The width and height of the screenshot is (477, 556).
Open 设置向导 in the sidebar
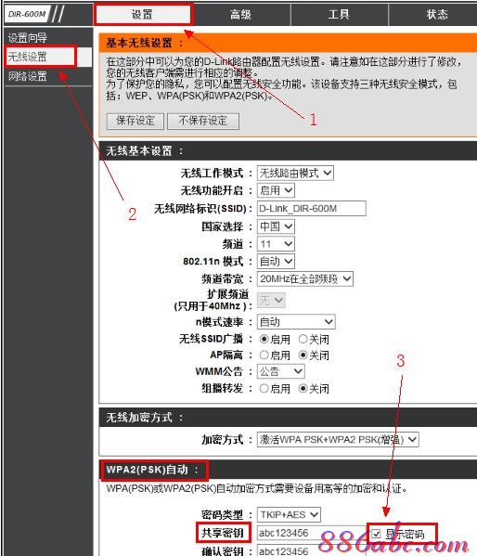28,37
